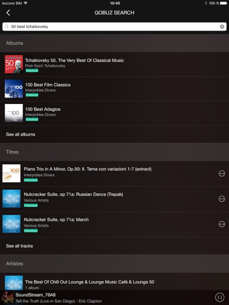Screen dimensions: 229x305
Task: Tap Interprètes Divers under 100 Best Adagios
Action: point(40,115)
